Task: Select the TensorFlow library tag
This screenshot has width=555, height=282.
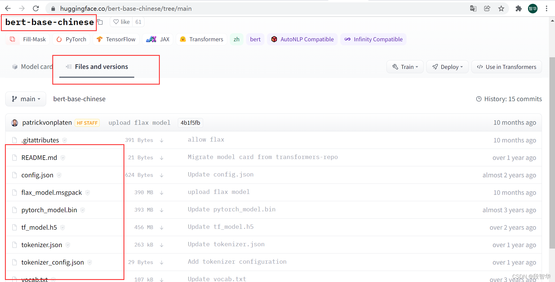Action: coord(116,39)
